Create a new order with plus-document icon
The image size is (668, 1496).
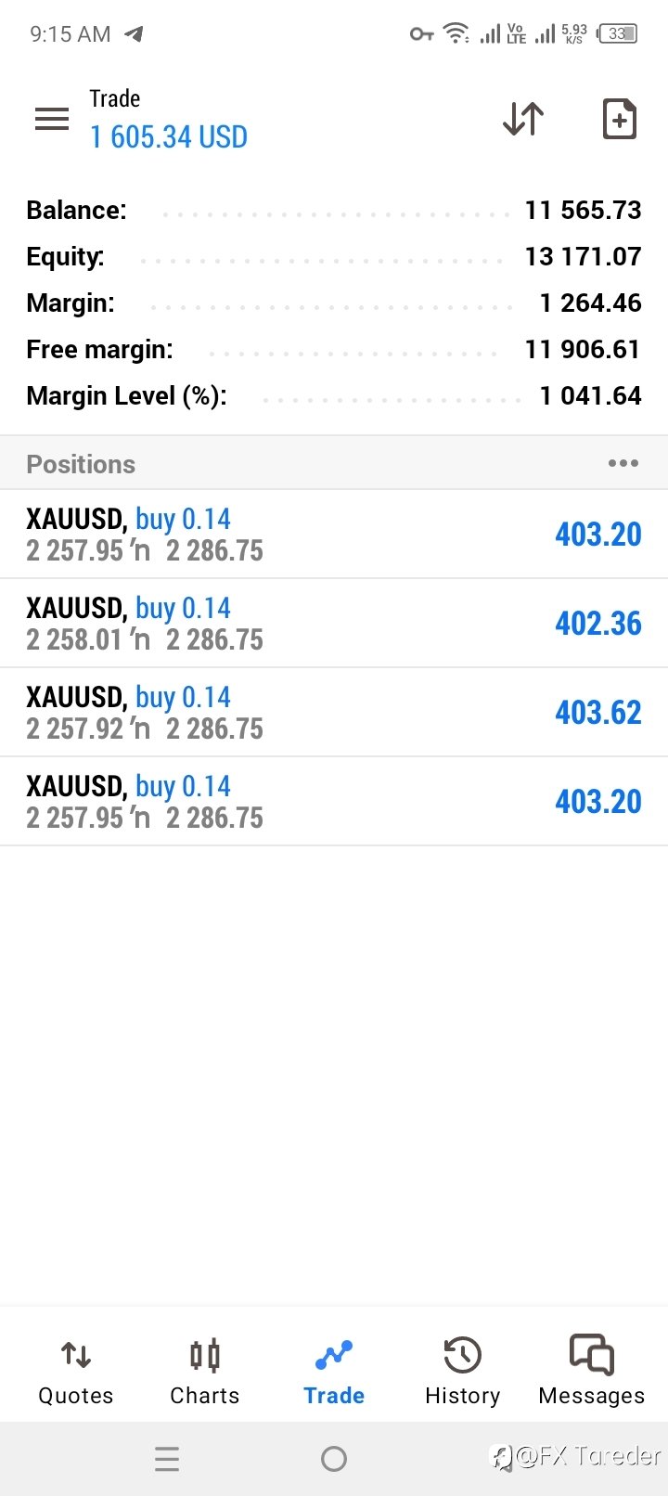pos(620,119)
